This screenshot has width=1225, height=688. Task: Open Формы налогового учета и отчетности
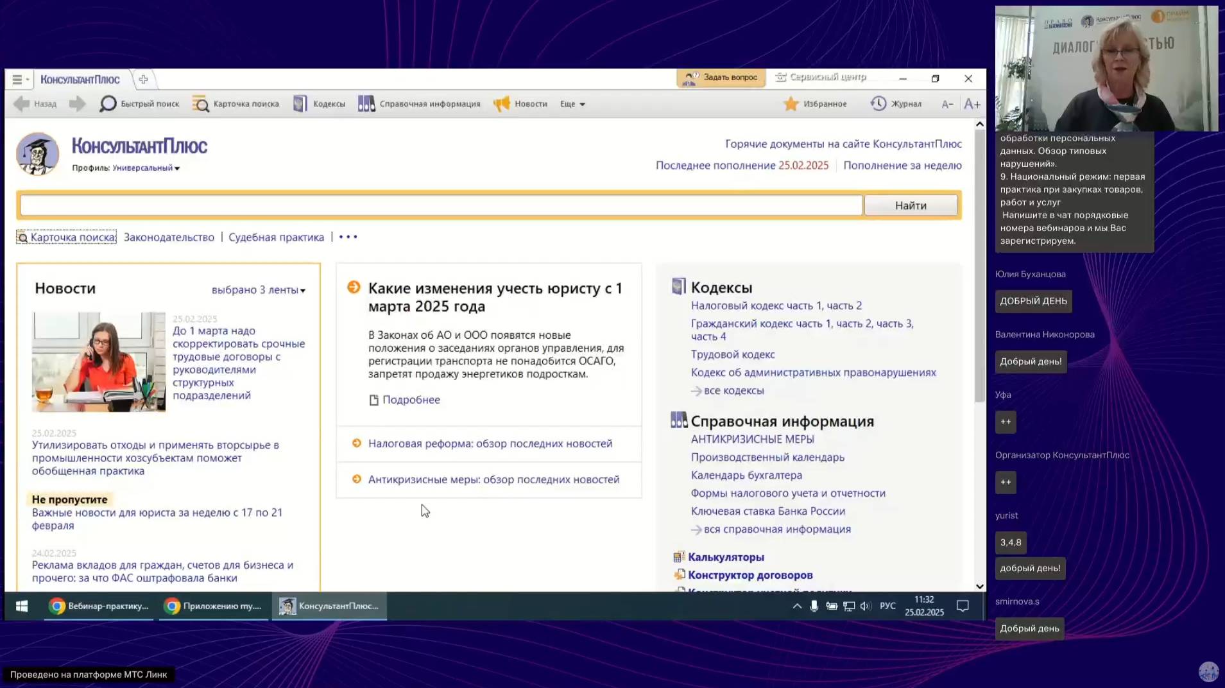pos(788,494)
